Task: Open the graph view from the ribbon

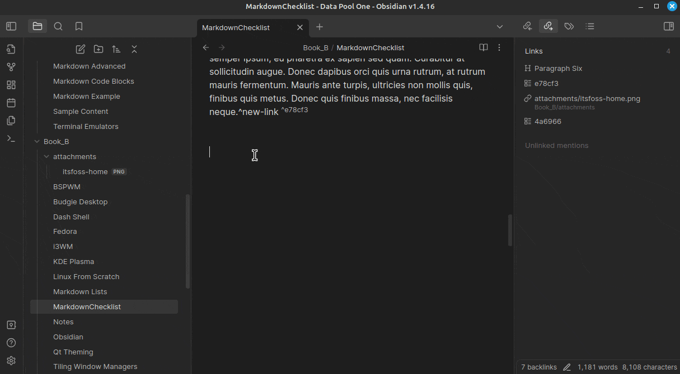Action: tap(11, 67)
